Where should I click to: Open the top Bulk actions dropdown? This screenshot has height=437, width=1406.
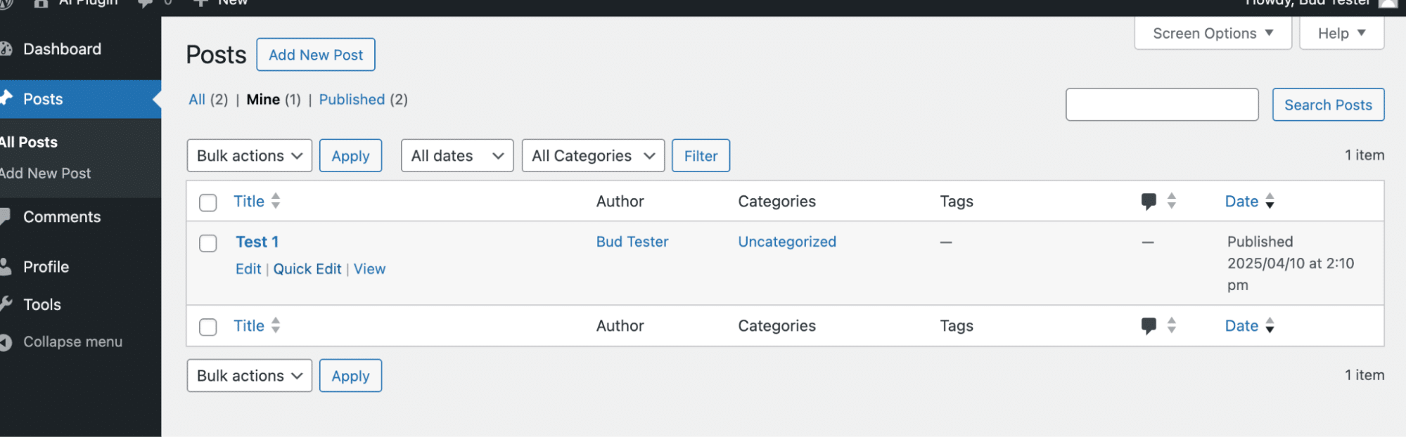[249, 156]
